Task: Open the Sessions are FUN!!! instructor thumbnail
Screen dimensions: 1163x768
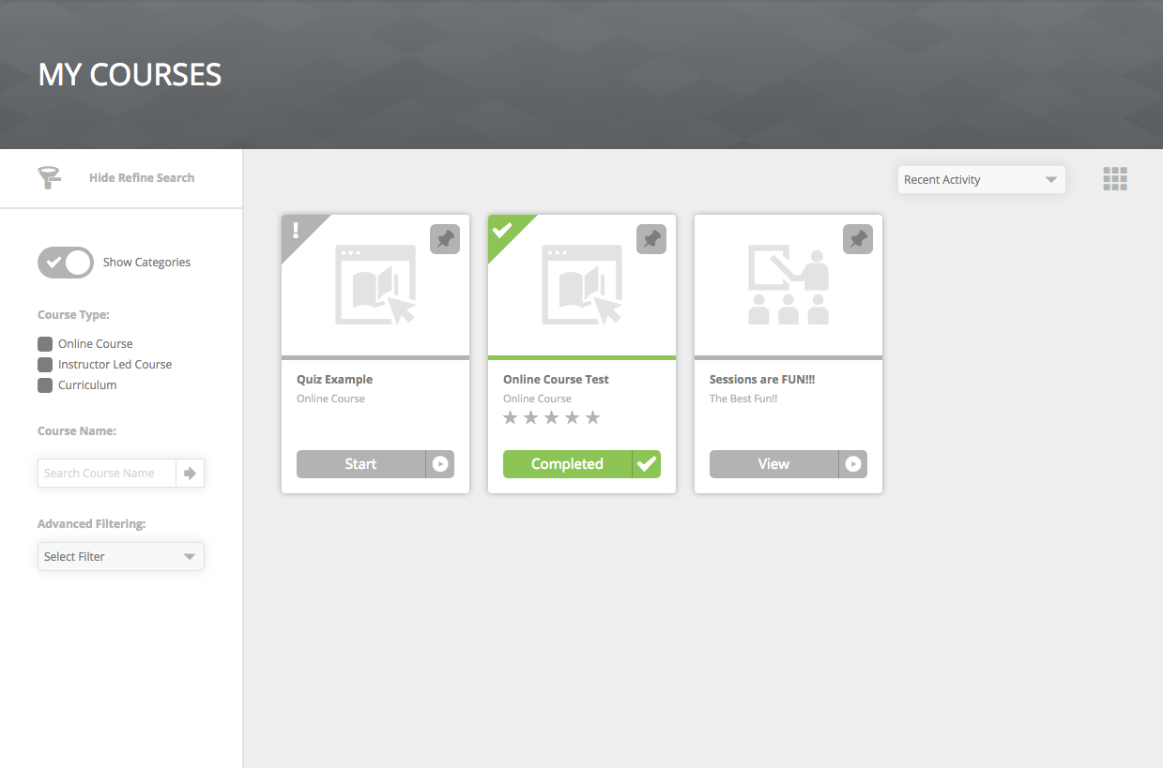Action: 788,285
